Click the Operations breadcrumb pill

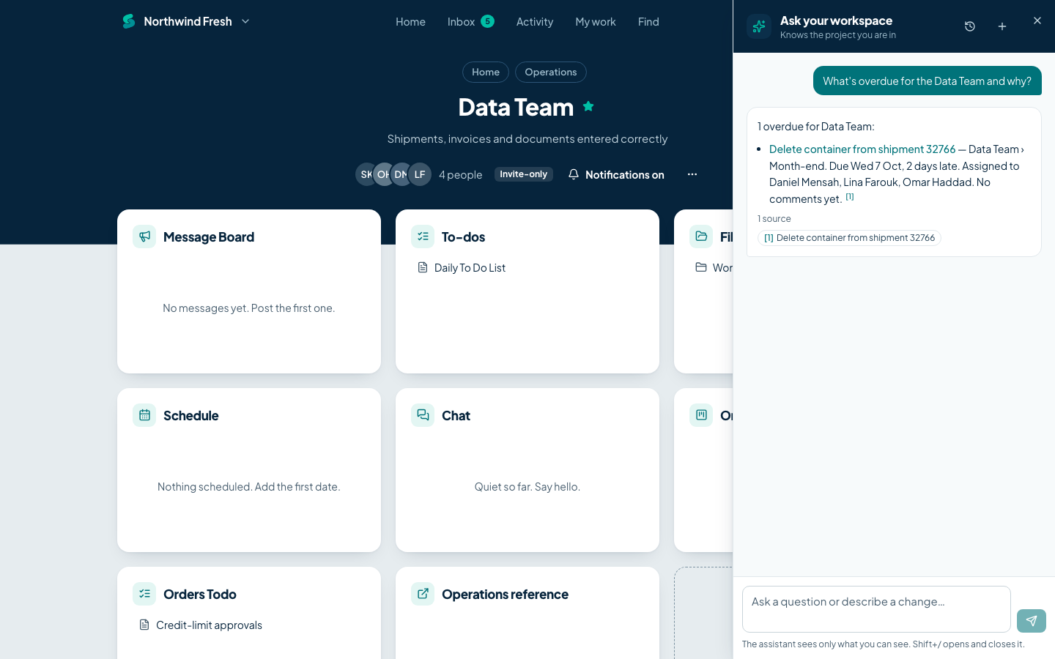[x=551, y=72]
